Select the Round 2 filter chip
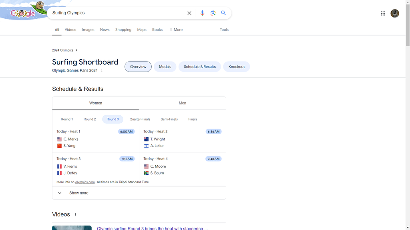Screen dimensions: 410x230 [90, 119]
